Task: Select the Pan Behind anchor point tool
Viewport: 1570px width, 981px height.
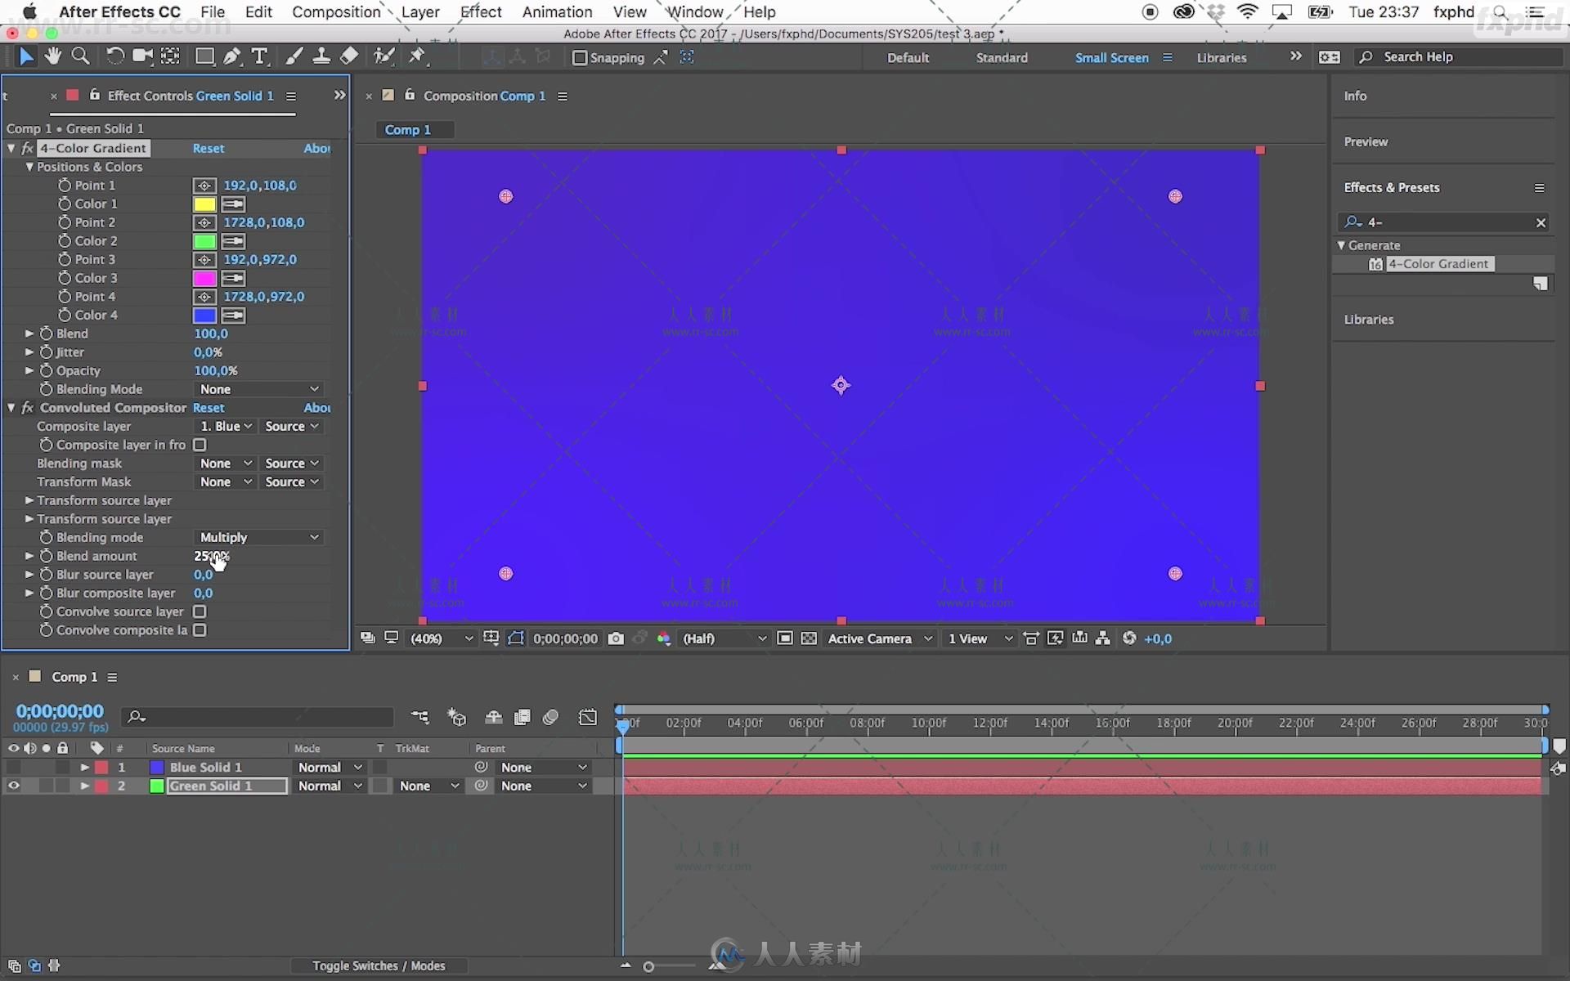Action: coord(170,56)
